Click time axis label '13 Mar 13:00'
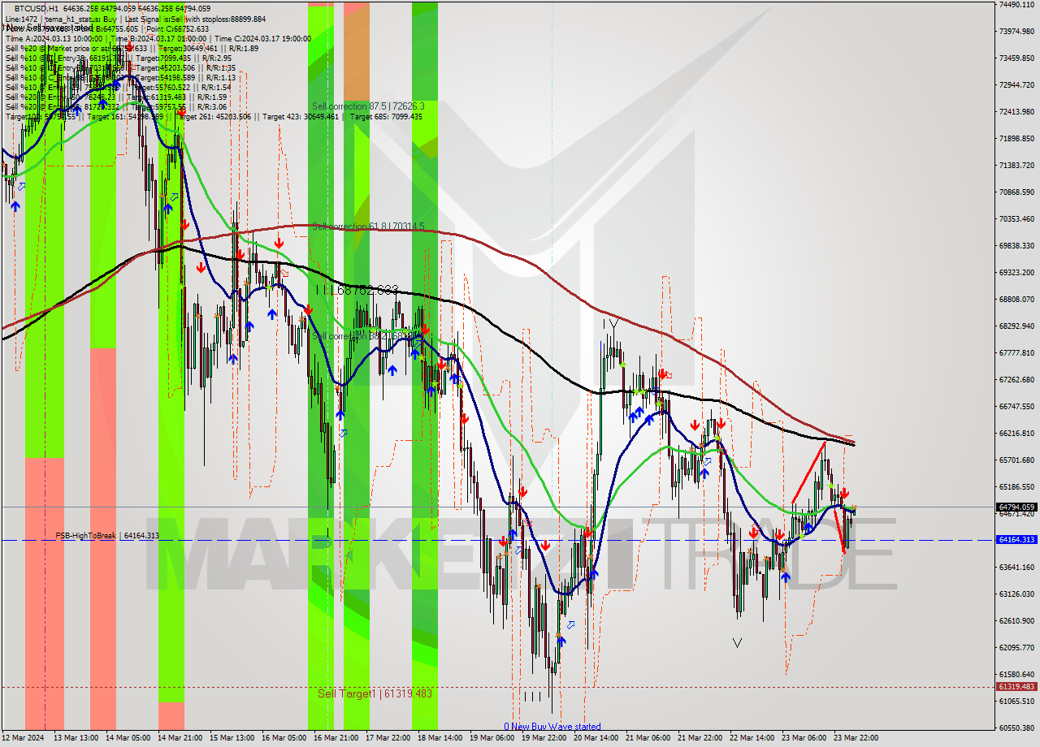Image resolution: width=1040 pixels, height=747 pixels. pos(76,737)
